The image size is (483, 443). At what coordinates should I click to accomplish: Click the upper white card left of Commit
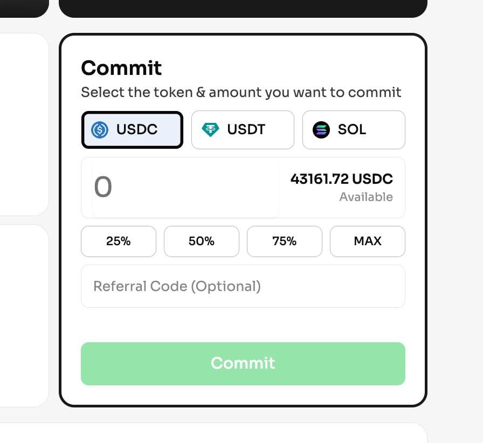pyautogui.click(x=24, y=124)
